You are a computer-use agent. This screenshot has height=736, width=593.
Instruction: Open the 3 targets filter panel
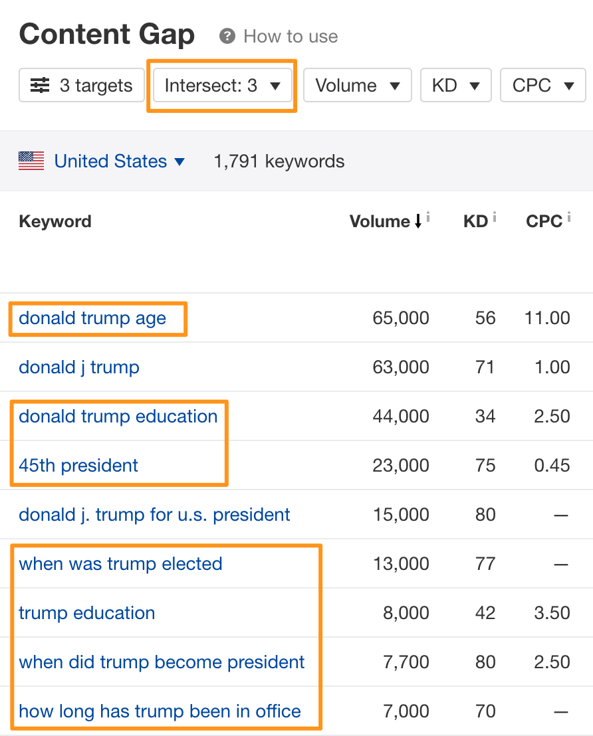pos(81,85)
